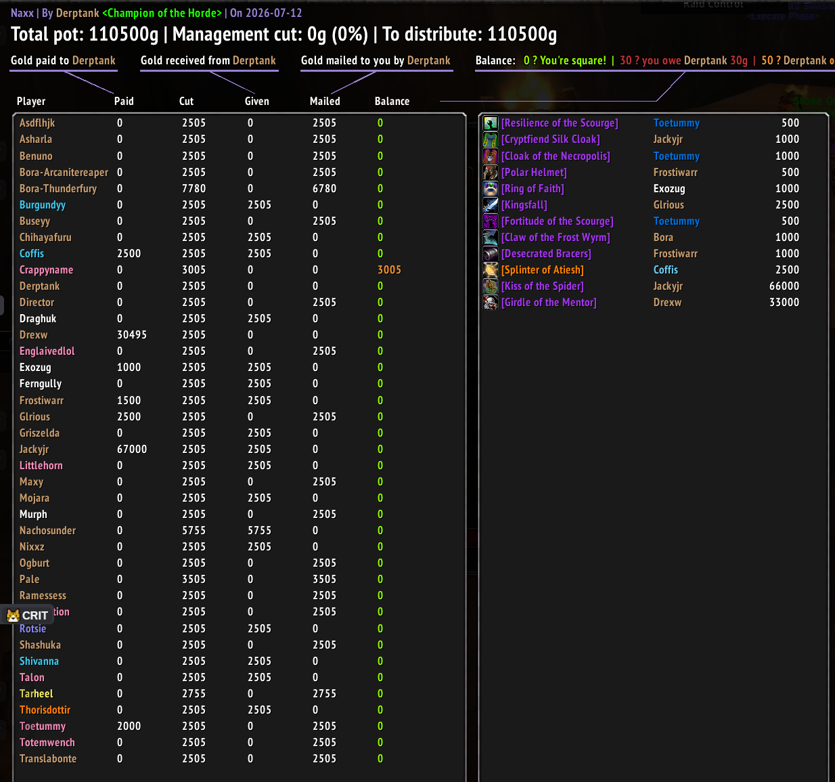This screenshot has height=782, width=835.
Task: Click buyer Drexw next to Girdle of the Mentor
Action: pyautogui.click(x=667, y=302)
